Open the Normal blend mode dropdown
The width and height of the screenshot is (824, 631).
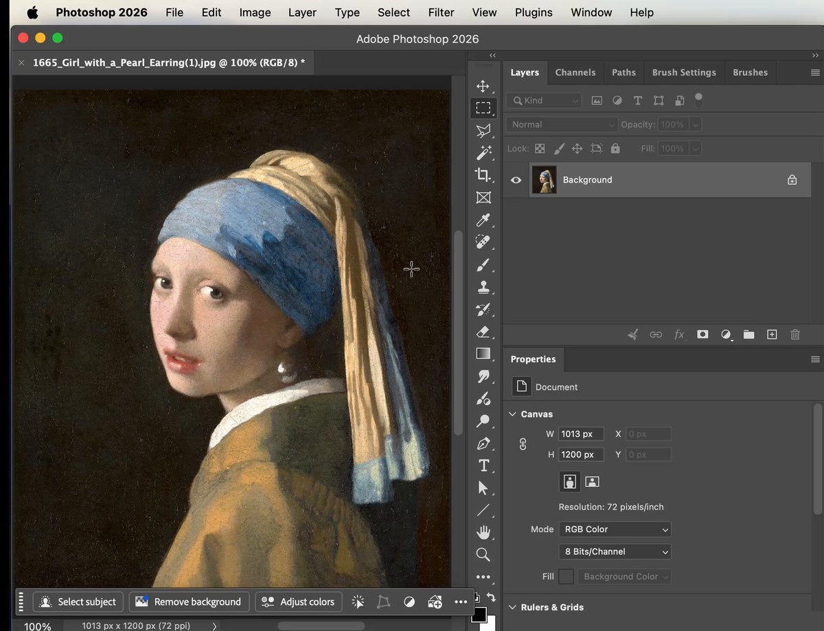coord(562,124)
